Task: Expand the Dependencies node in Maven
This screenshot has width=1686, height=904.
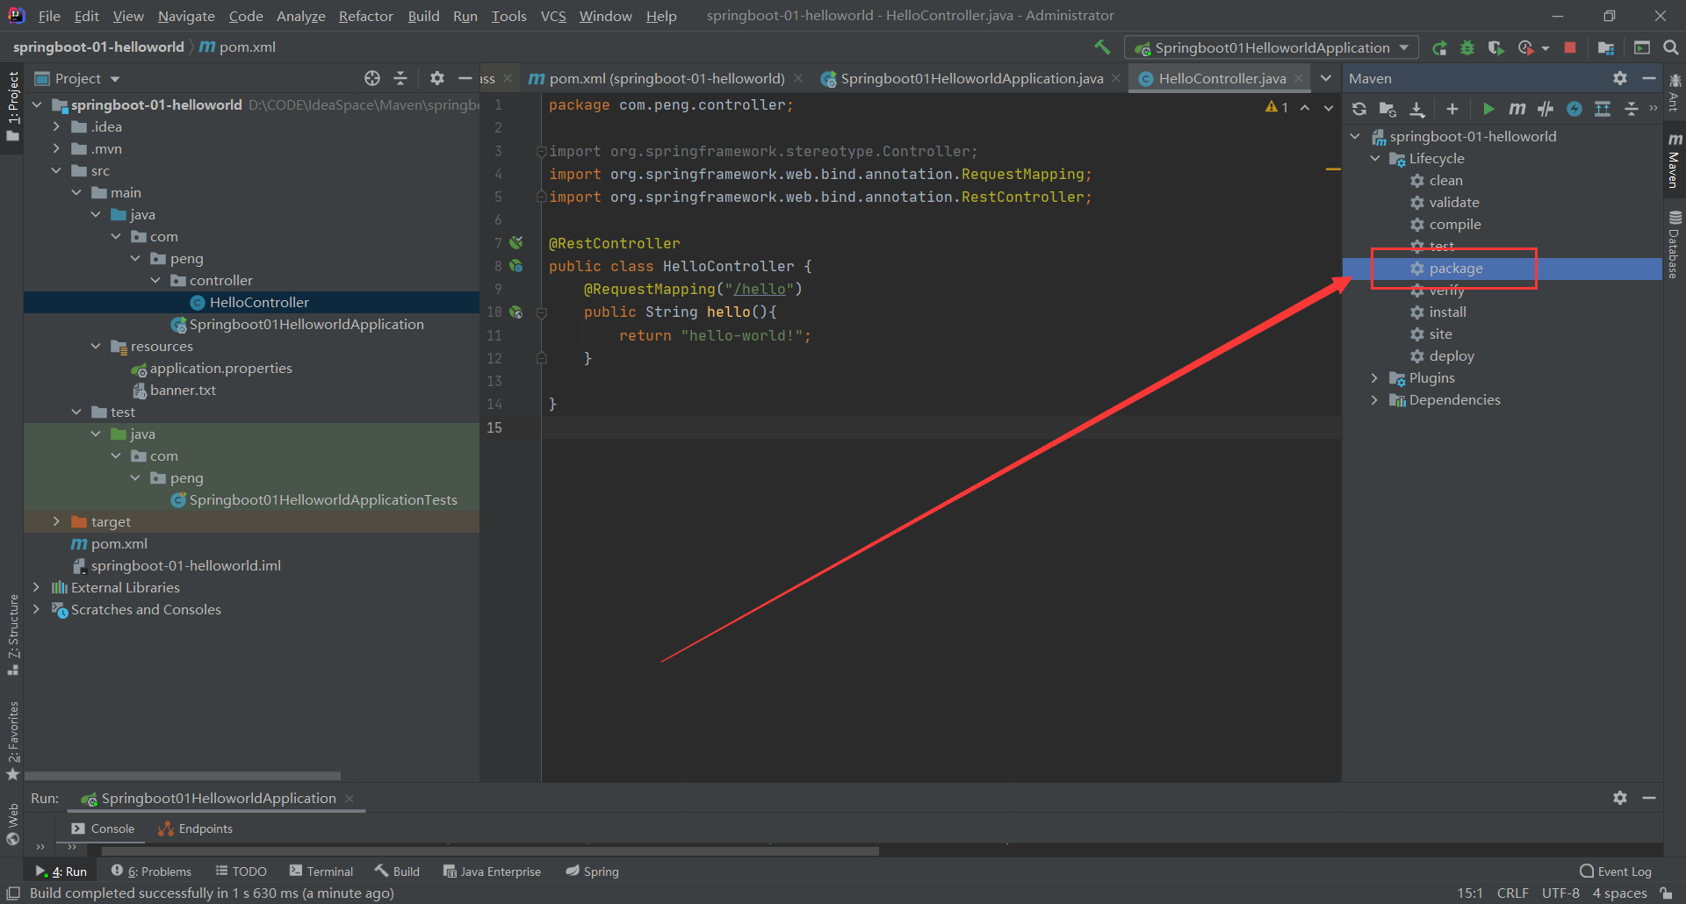Action: [x=1375, y=399]
